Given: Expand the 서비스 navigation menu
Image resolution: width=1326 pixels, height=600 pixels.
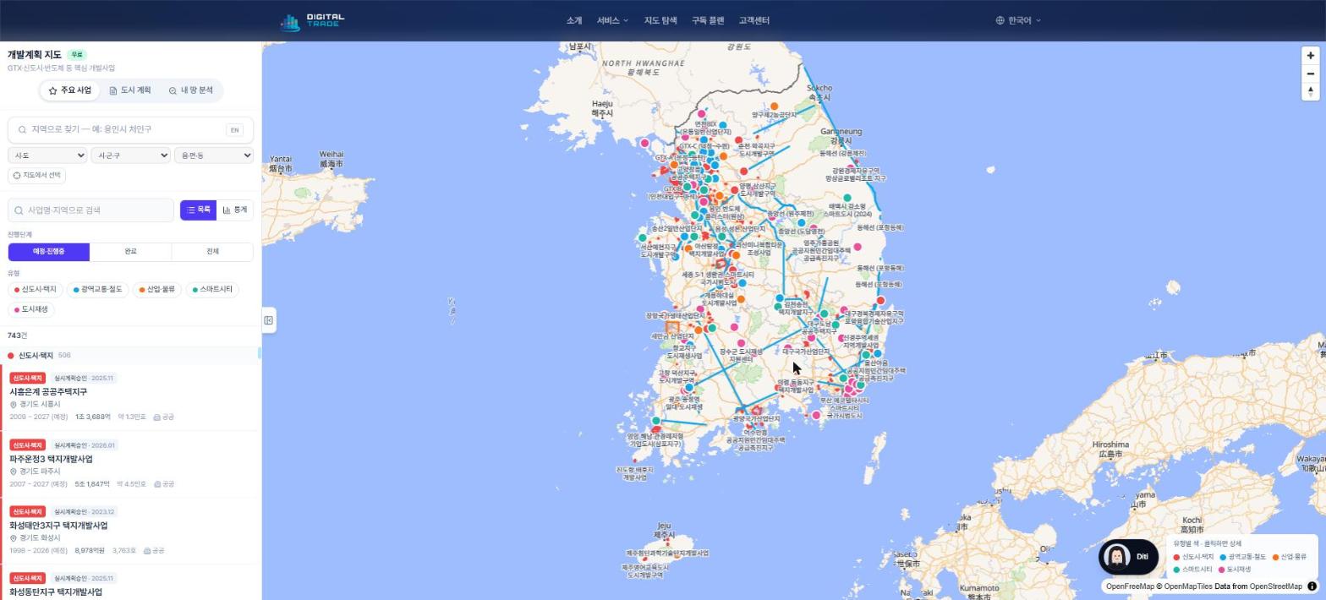Looking at the screenshot, I should point(612,20).
